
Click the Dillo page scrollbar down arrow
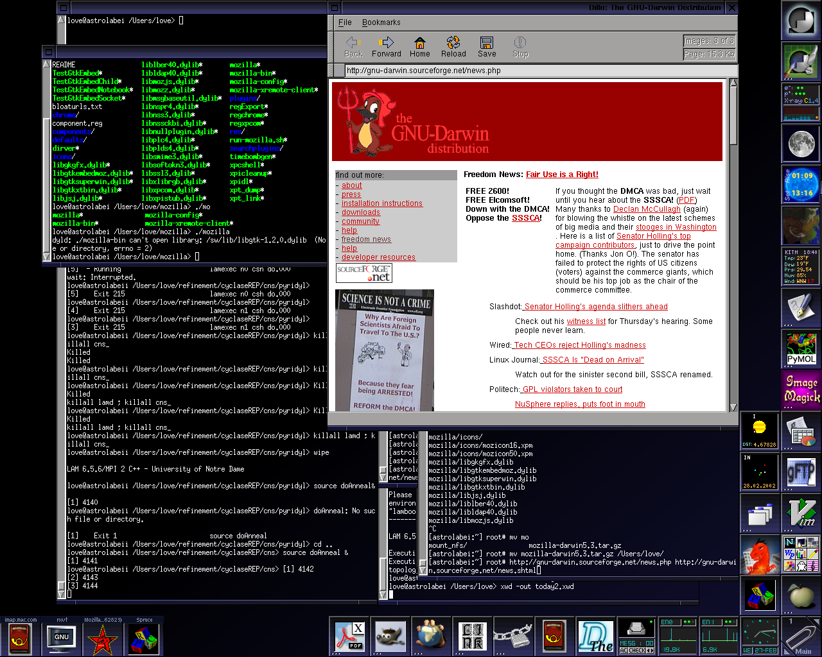(733, 407)
